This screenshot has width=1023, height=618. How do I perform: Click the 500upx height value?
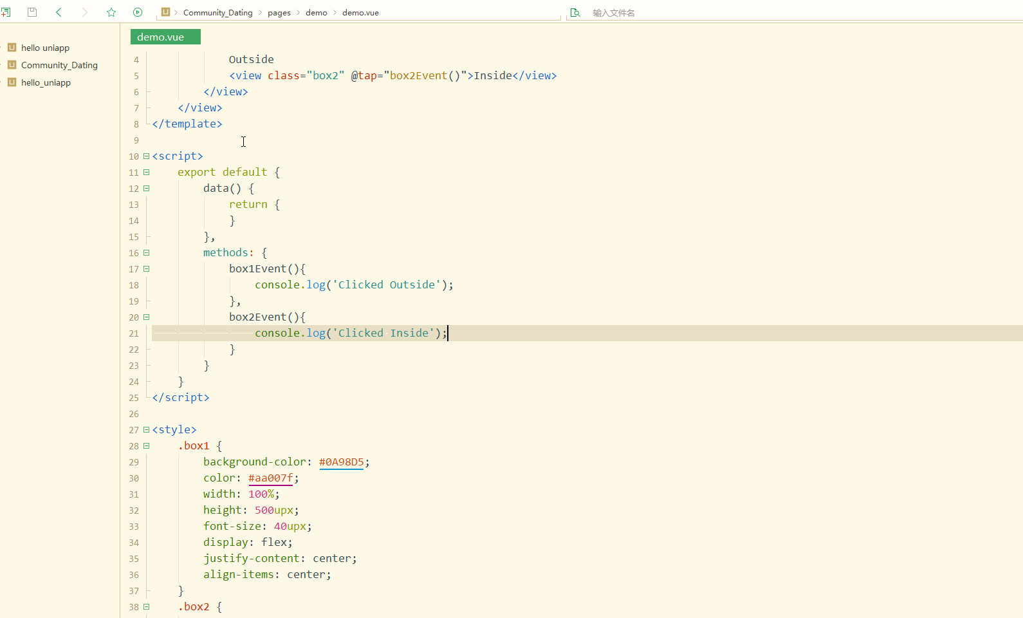pos(274,510)
